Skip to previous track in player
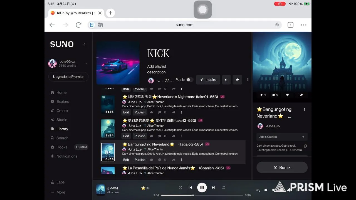This screenshot has width=356, height=200. tap(190, 187)
